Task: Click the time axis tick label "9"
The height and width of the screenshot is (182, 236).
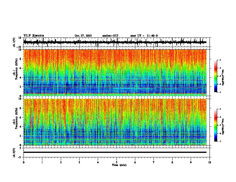Action: [191, 162]
